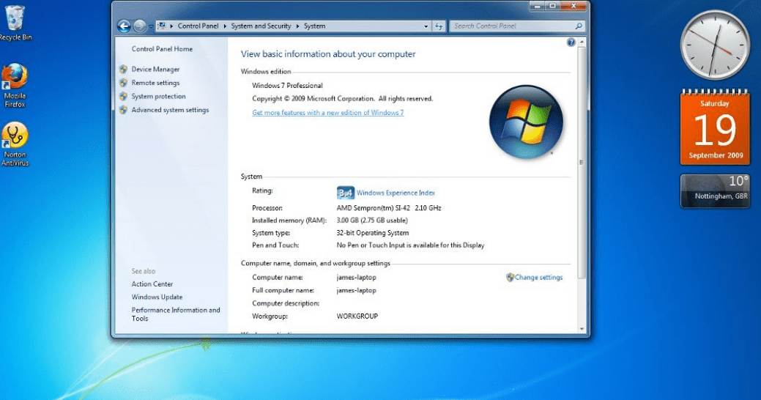The height and width of the screenshot is (400, 761).
Task: Click the james-laptop value beside Full computer name:
Action: pos(356,290)
